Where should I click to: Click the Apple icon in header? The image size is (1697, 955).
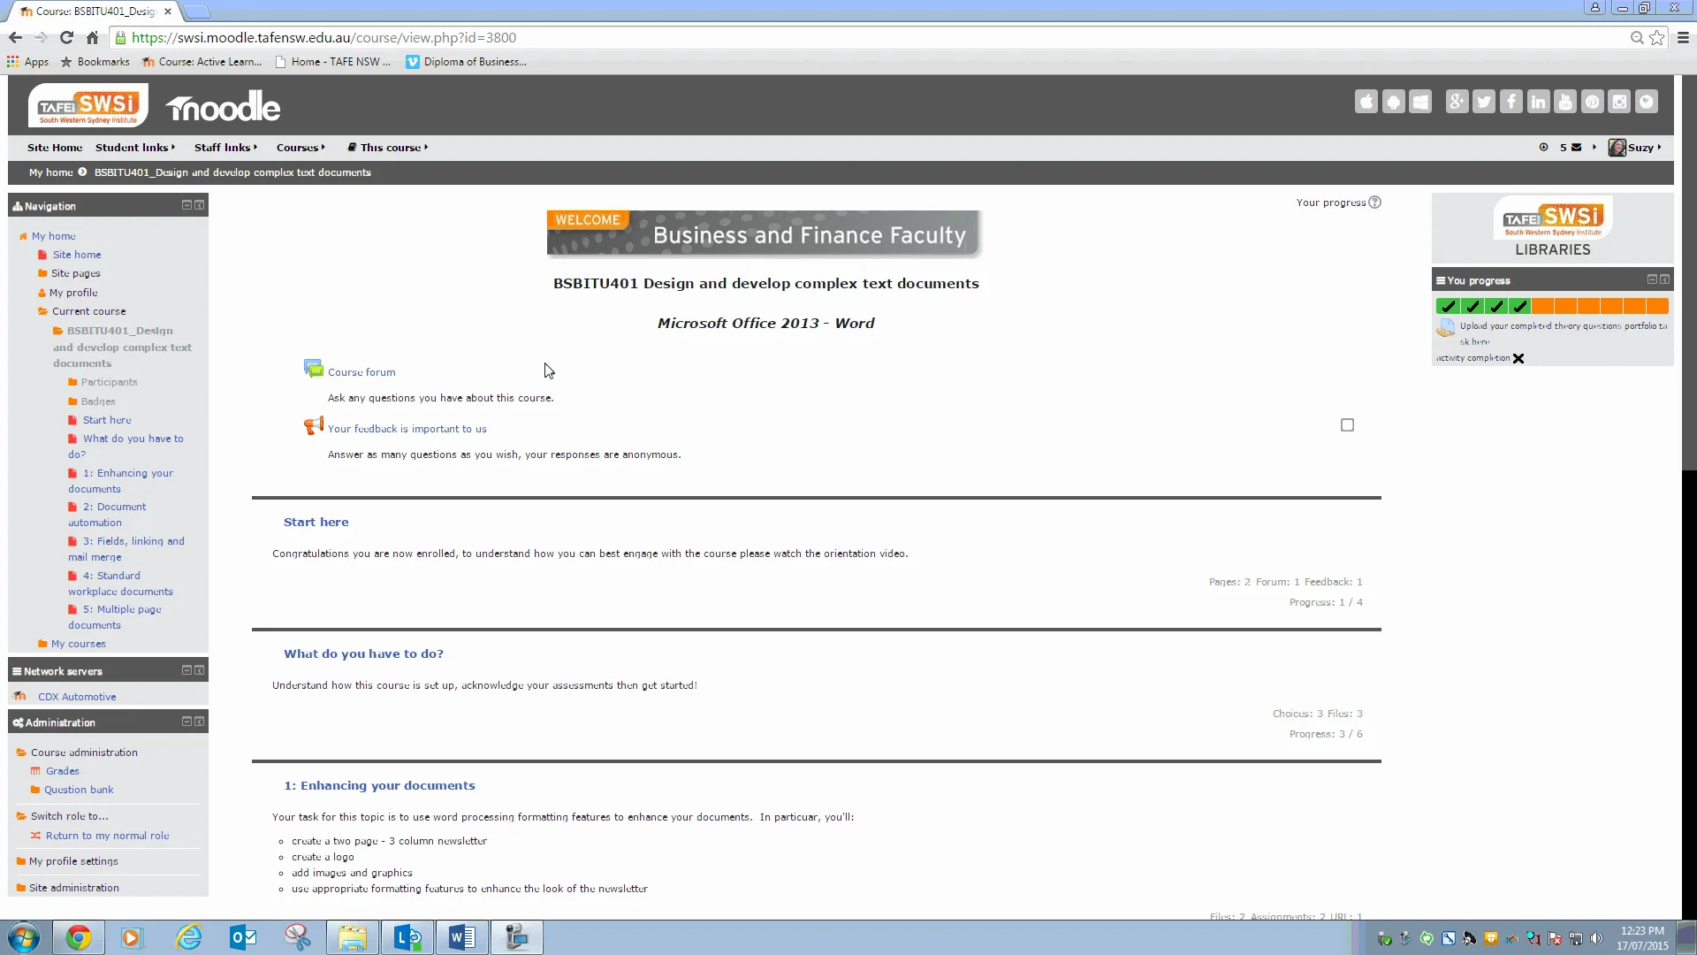1366,102
